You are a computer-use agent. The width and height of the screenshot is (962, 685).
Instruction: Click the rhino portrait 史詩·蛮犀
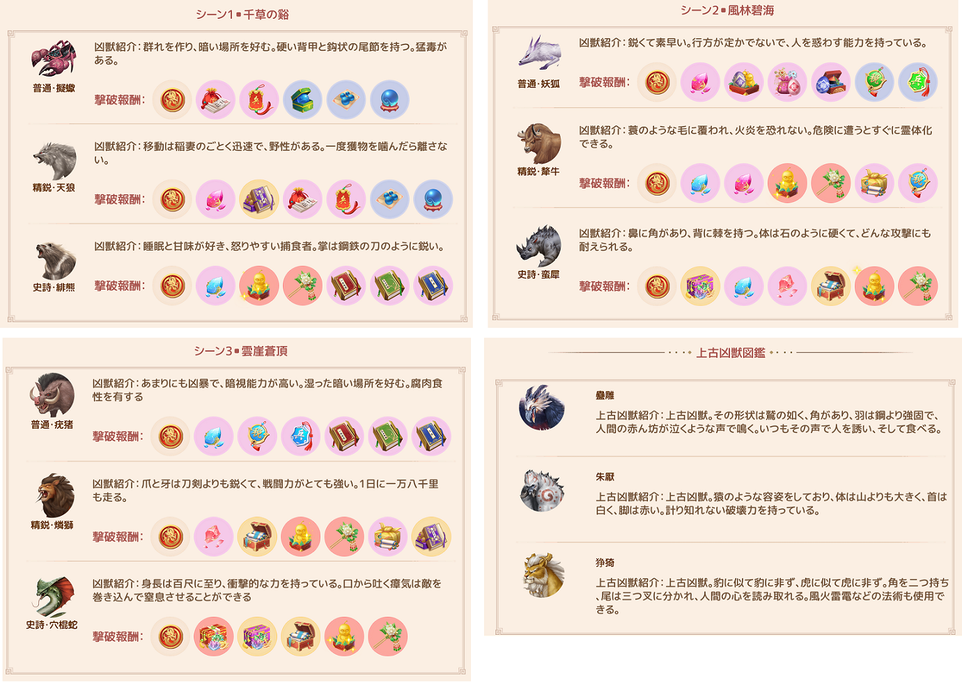(x=539, y=246)
